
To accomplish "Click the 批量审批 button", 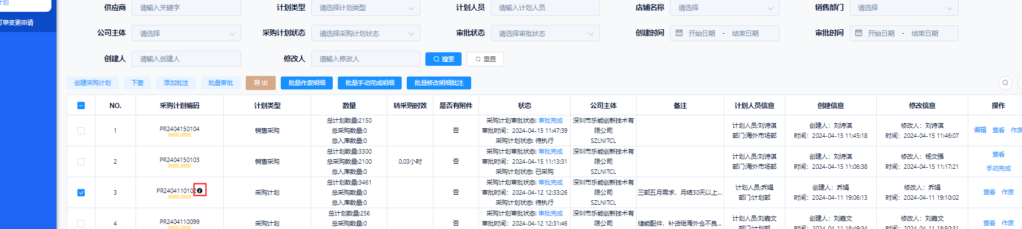I will (x=220, y=83).
